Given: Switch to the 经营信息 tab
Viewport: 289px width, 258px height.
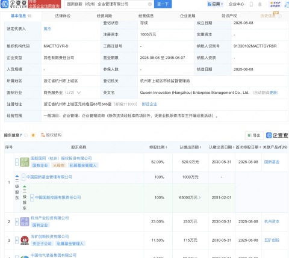Looking at the screenshot, I should [146, 16].
